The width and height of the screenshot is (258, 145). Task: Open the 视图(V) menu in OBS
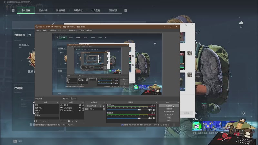53,30
